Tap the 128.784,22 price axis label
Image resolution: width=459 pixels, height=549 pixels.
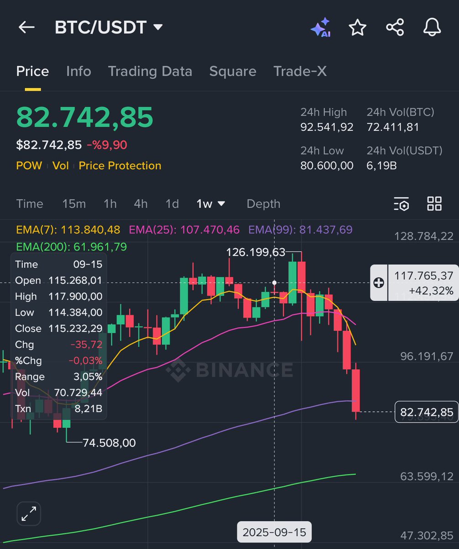pyautogui.click(x=424, y=236)
